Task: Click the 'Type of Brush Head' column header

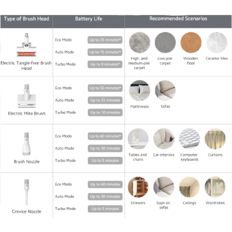Action: [27, 22]
